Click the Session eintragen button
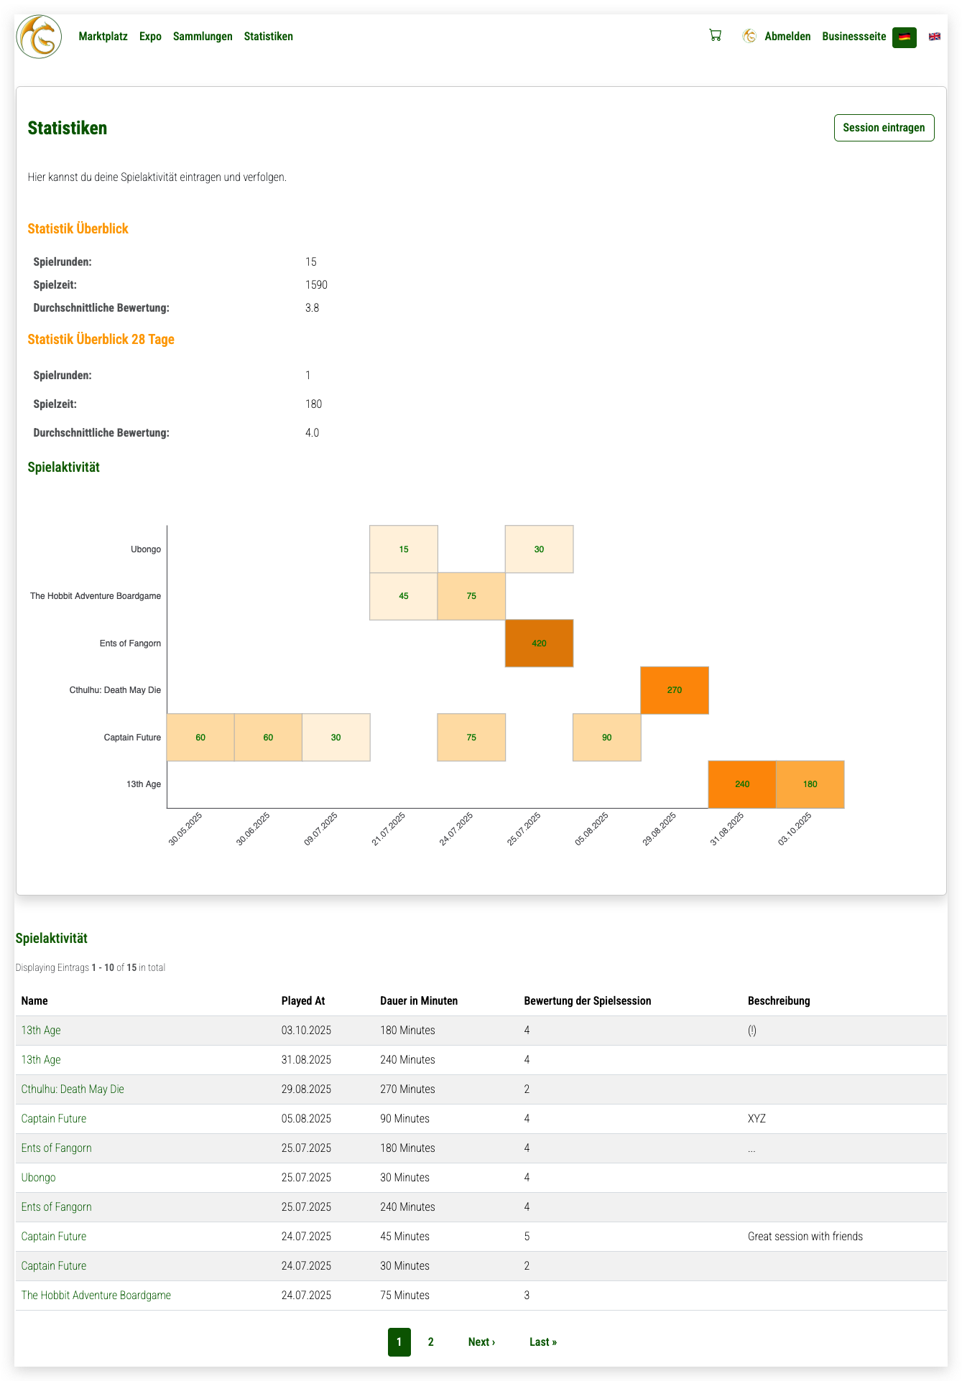Screen dimensions: 962x1381 click(x=884, y=128)
